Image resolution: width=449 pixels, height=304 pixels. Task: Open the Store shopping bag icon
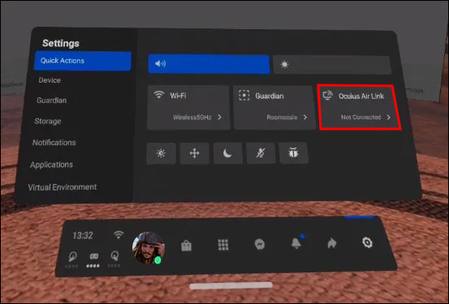(187, 246)
